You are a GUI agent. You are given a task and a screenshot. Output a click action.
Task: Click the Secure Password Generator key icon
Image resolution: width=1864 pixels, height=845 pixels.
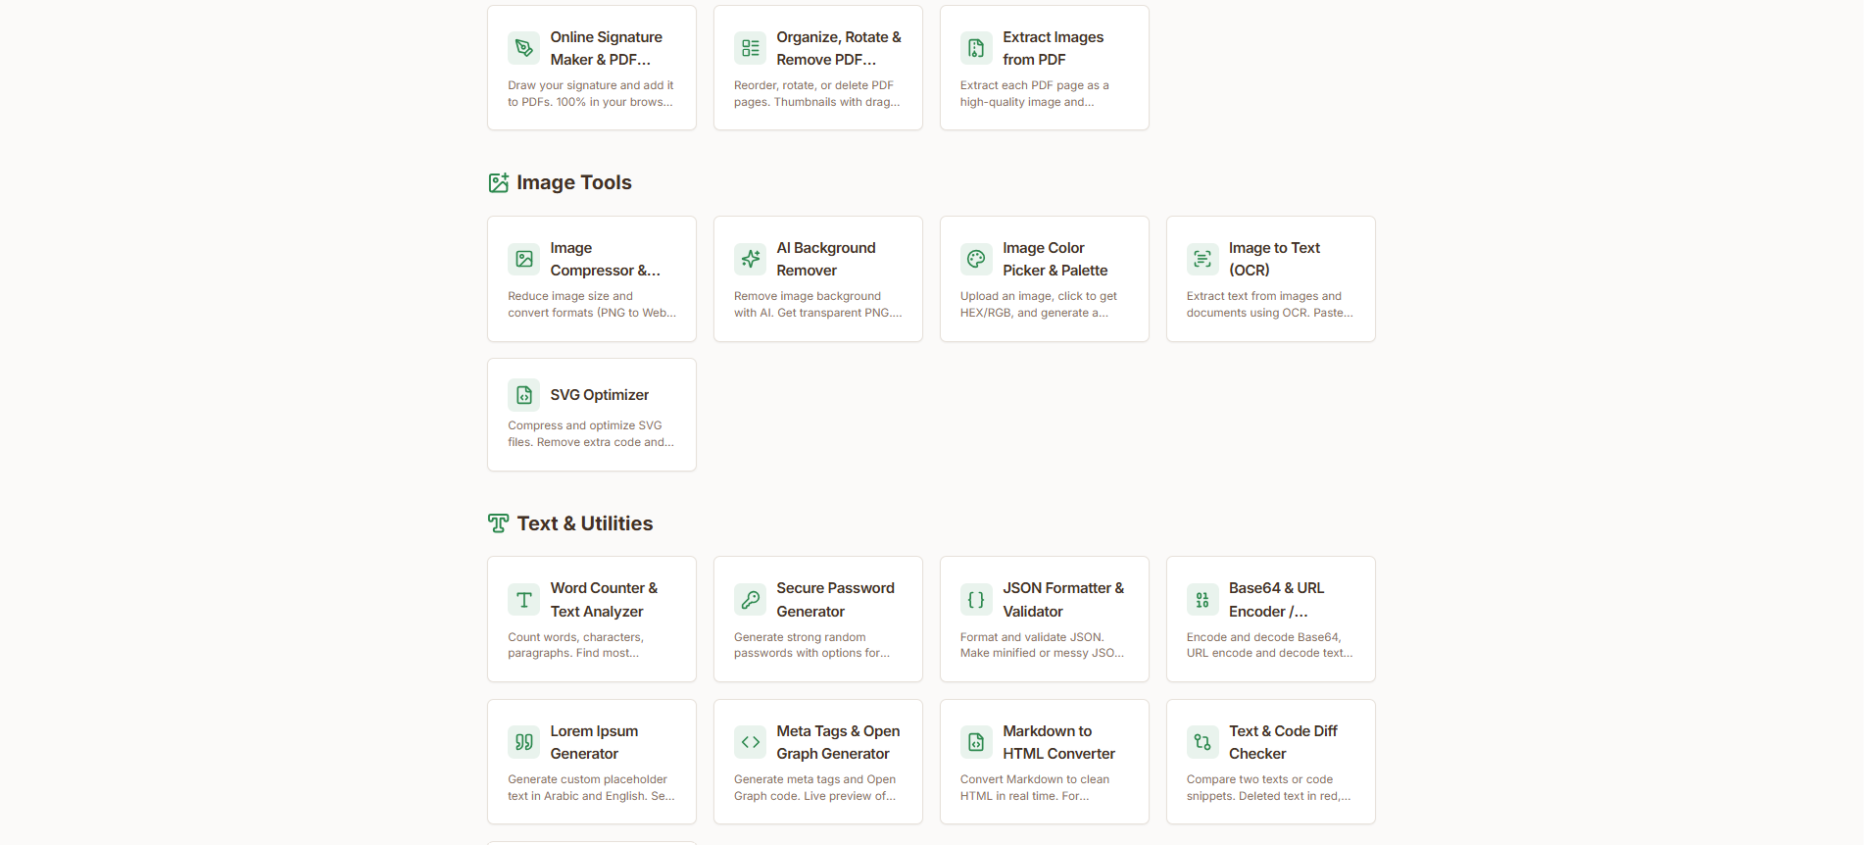coord(751,600)
